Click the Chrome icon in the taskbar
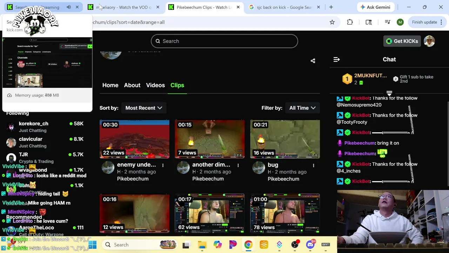Viewport: 449px width, 253px height. click(248, 245)
